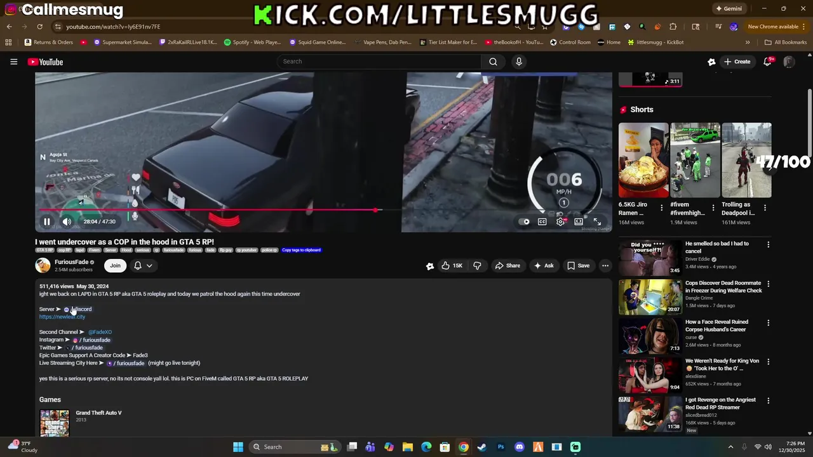Open Steam from the taskbar
Screen dimensions: 813x457
point(482,447)
